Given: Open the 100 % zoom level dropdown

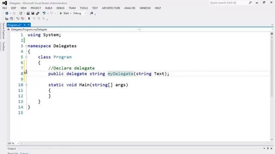Looking at the screenshot, I should tap(13, 143).
